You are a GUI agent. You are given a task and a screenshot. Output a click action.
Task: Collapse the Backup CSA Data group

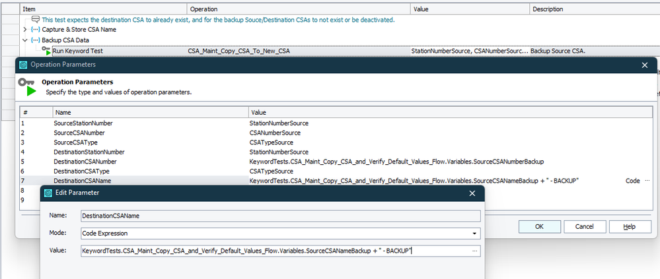pos(26,40)
